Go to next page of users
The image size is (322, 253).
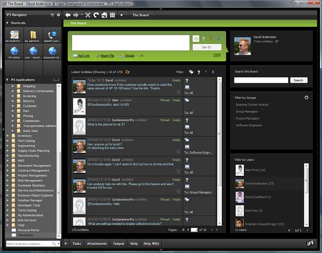click(x=307, y=230)
